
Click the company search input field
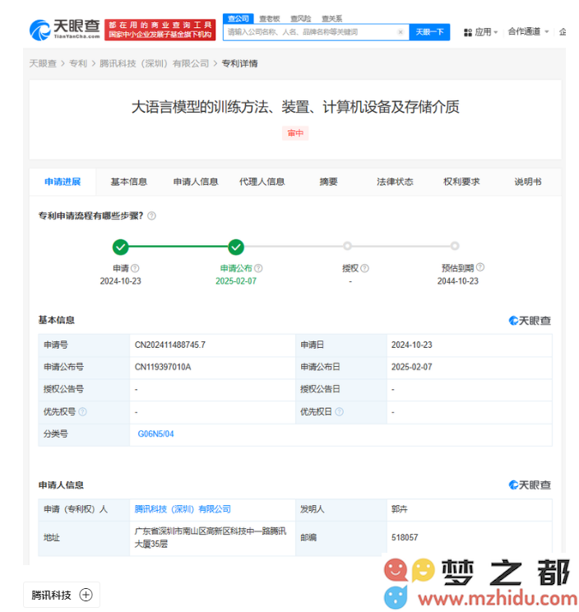[308, 32]
